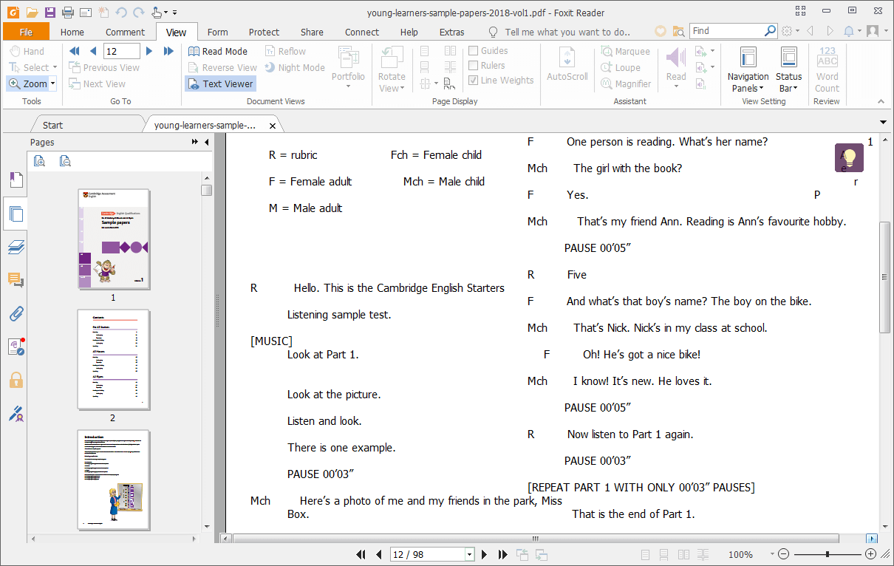Click the Text Viewer button
Image resolution: width=894 pixels, height=566 pixels.
pyautogui.click(x=220, y=84)
